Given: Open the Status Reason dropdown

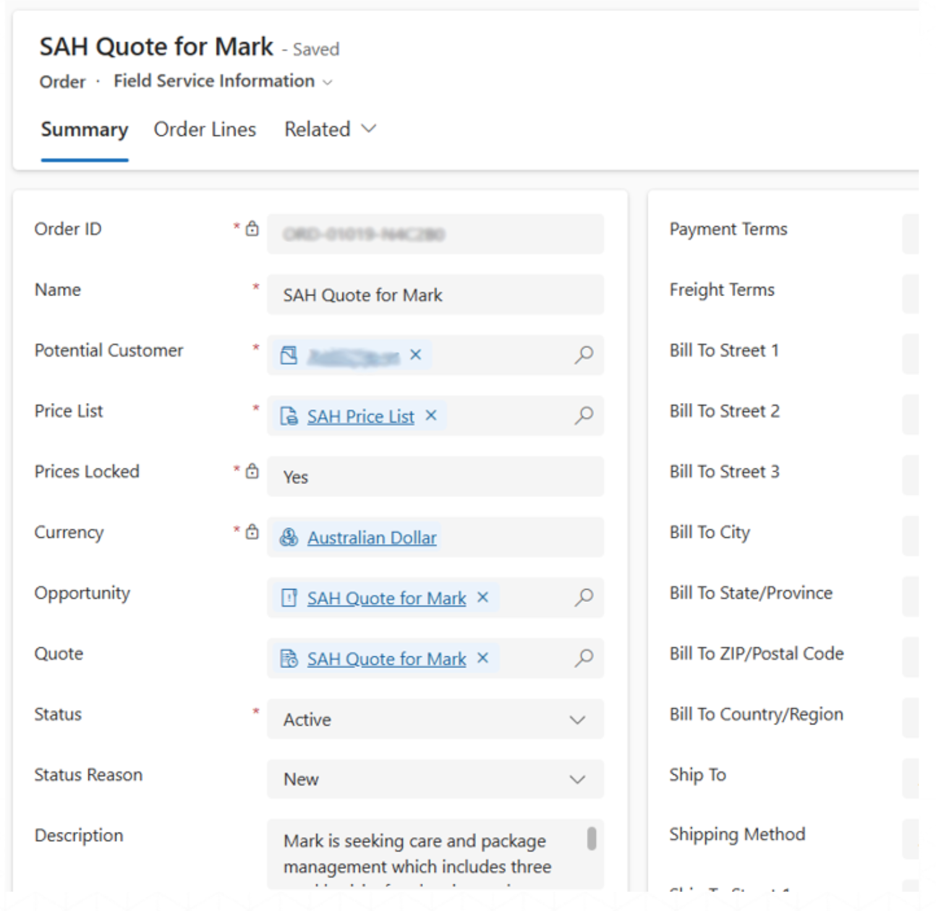Looking at the screenshot, I should pos(577,779).
